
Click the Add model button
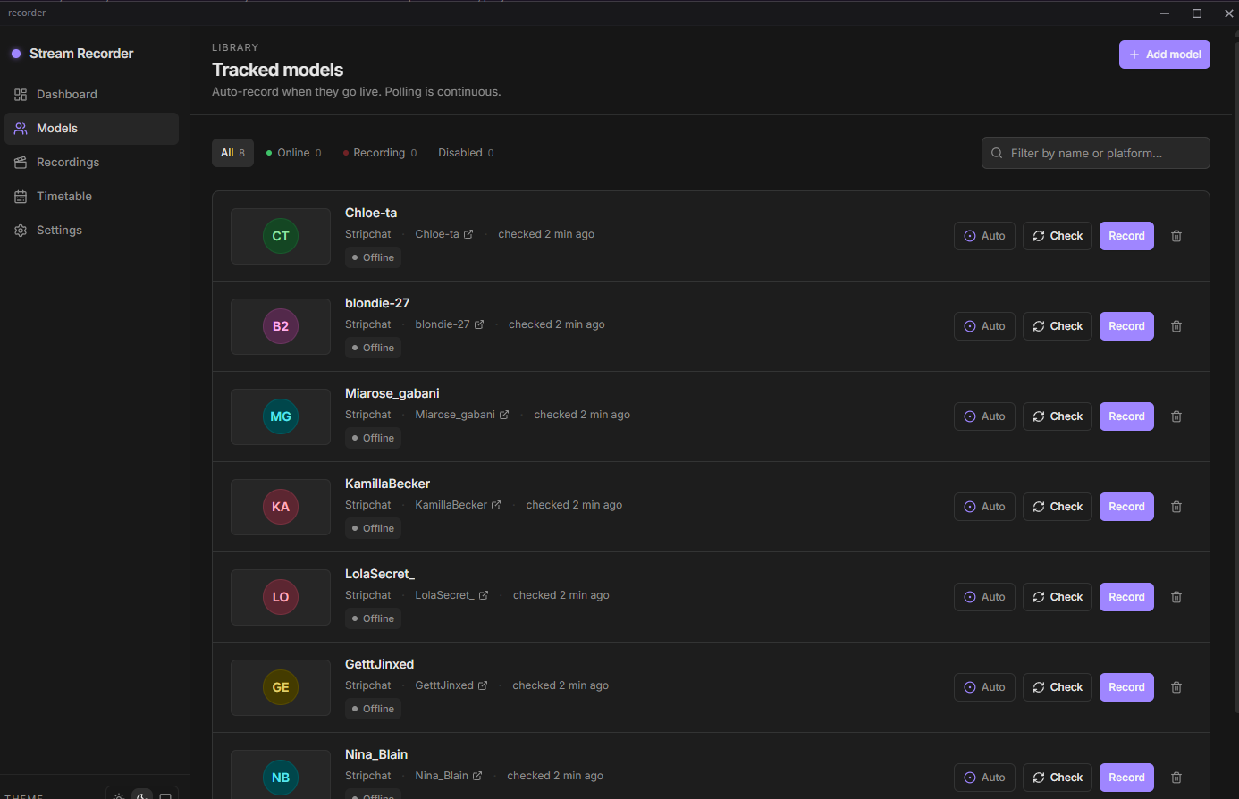tap(1164, 55)
